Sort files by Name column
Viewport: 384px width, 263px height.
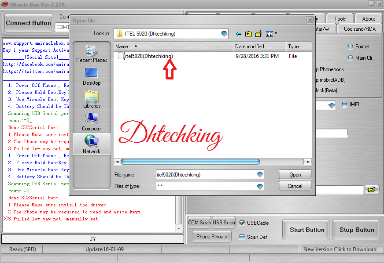[174, 47]
